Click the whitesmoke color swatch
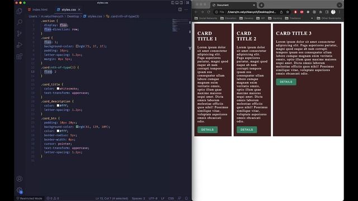The height and width of the screenshot is (201, 358). click(58, 88)
